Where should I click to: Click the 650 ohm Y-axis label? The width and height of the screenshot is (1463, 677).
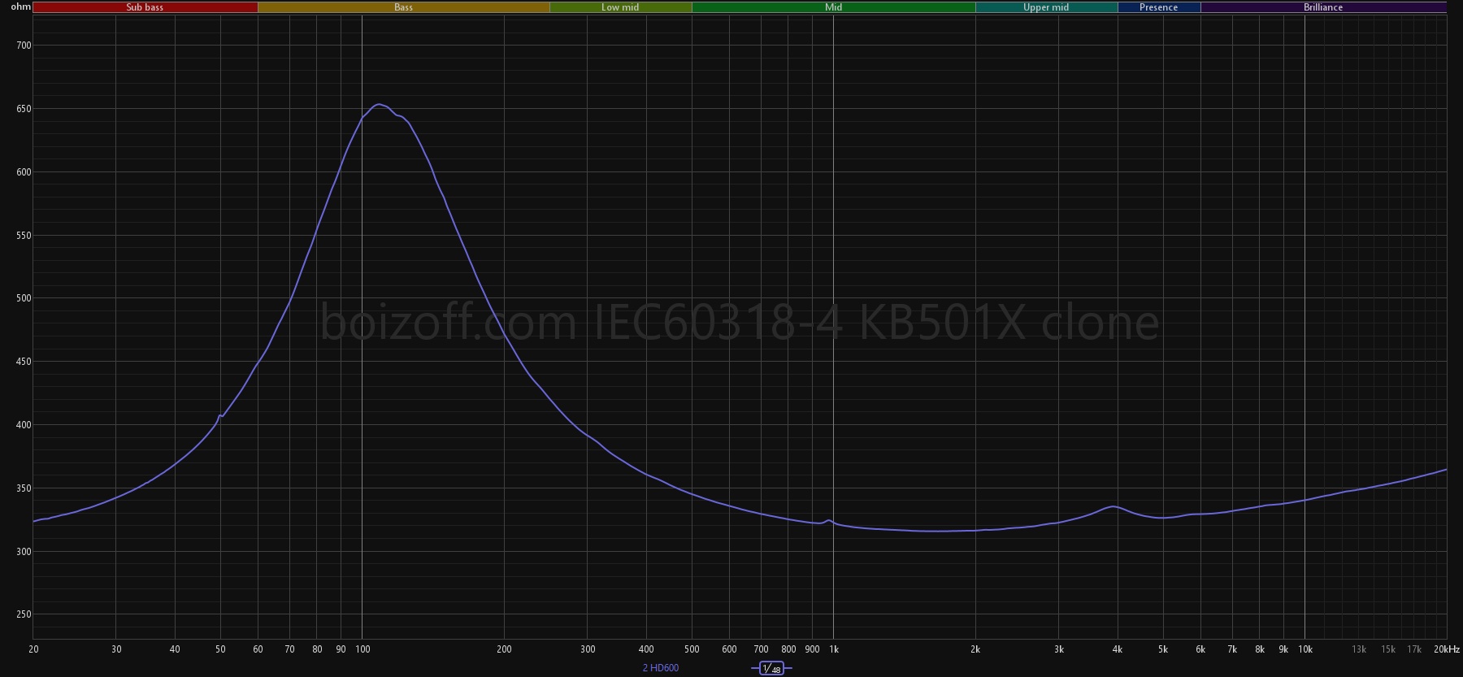point(24,109)
